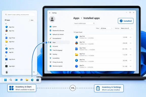Jump to letter C header in All apps
This screenshot has height=97, width=146.
point(6,45)
